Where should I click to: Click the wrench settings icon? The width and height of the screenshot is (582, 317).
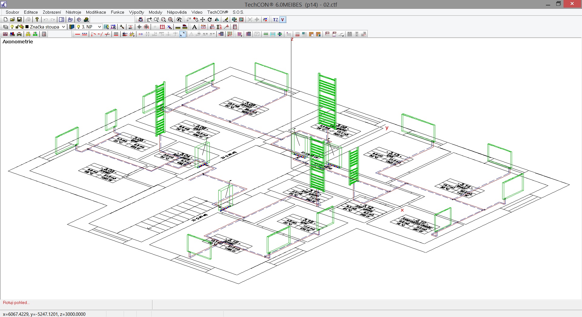point(122,27)
